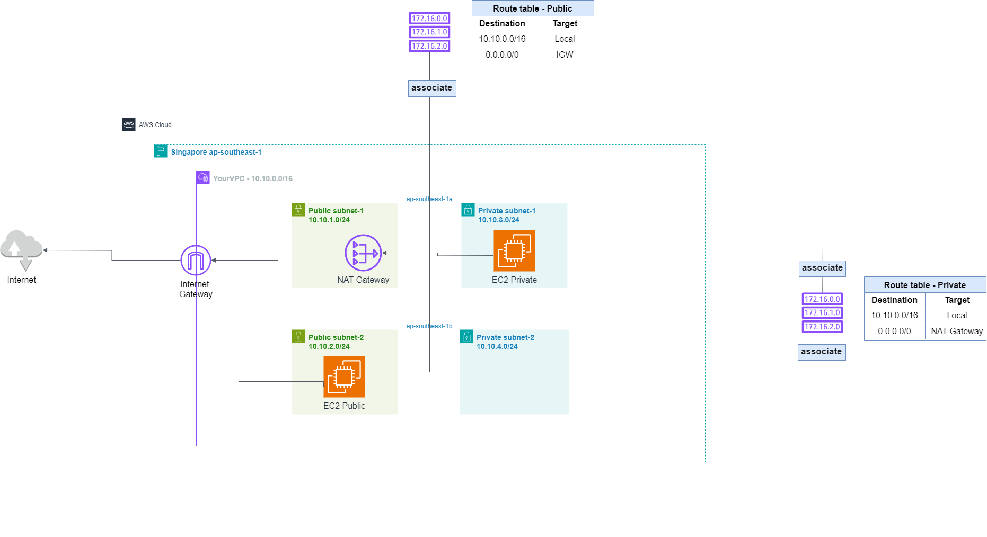Select the associate label under public route table
Viewport: 987px width, 537px height.
(432, 88)
